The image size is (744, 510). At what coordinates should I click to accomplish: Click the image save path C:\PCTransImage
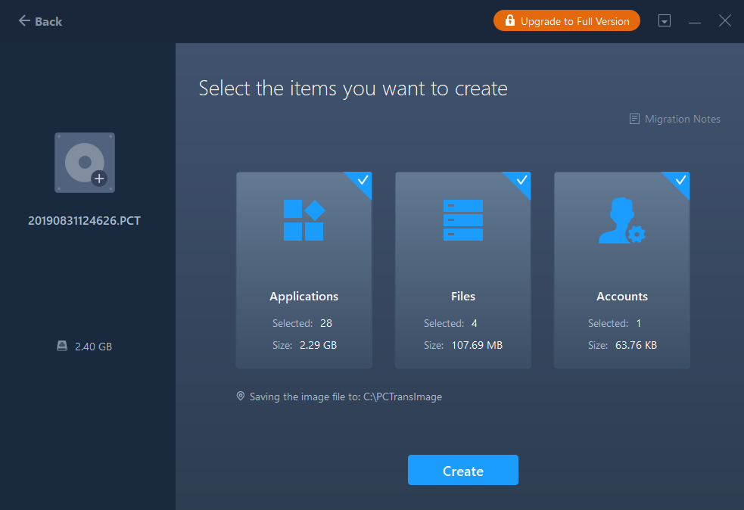coord(402,396)
